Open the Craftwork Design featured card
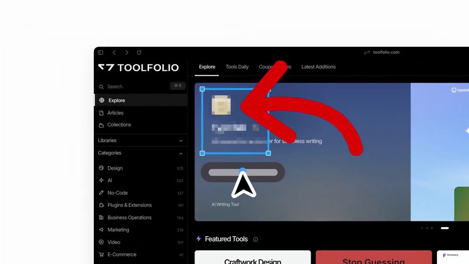 pos(253,258)
